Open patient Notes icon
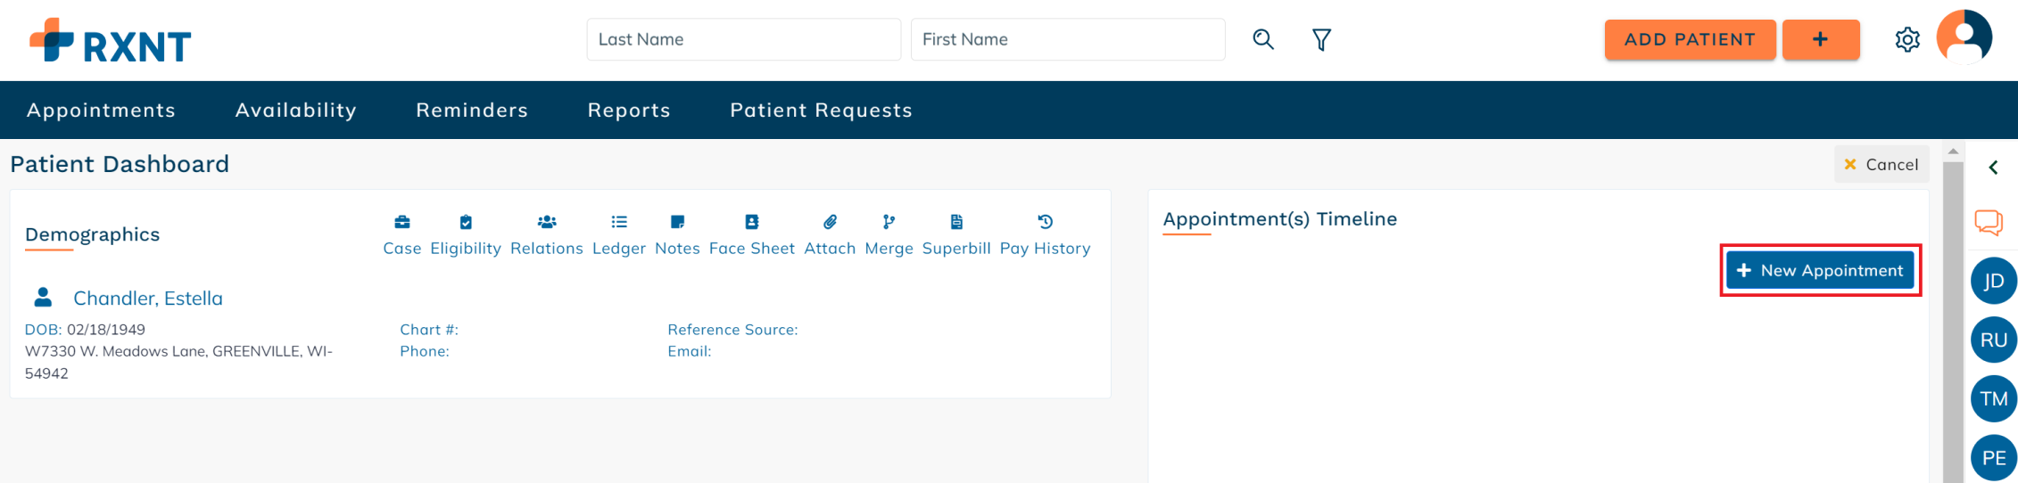Screen dimensions: 2018x483 (677, 222)
